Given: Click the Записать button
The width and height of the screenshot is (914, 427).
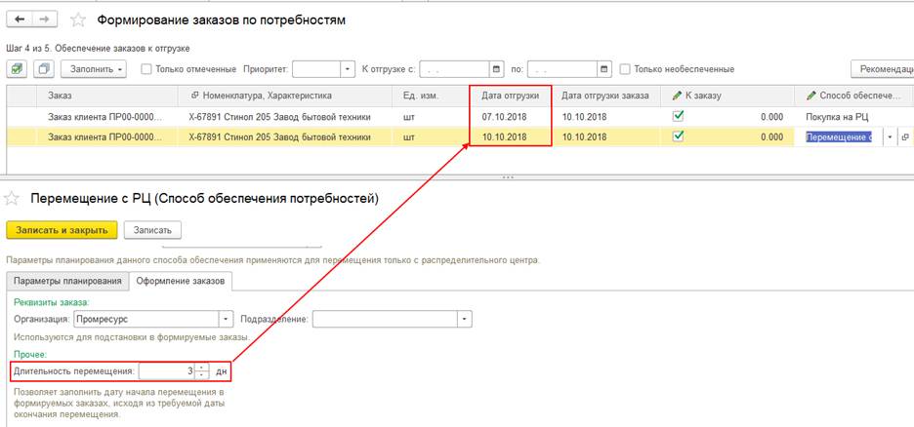Looking at the screenshot, I should [x=152, y=230].
